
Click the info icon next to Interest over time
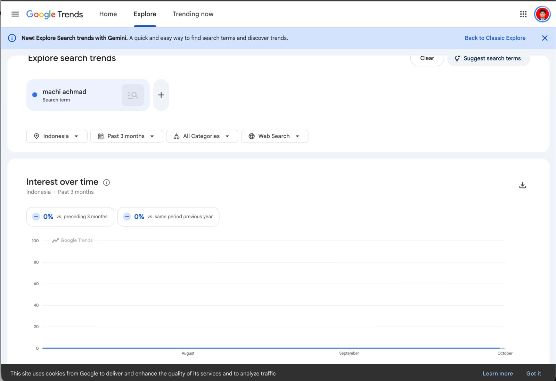coord(107,183)
